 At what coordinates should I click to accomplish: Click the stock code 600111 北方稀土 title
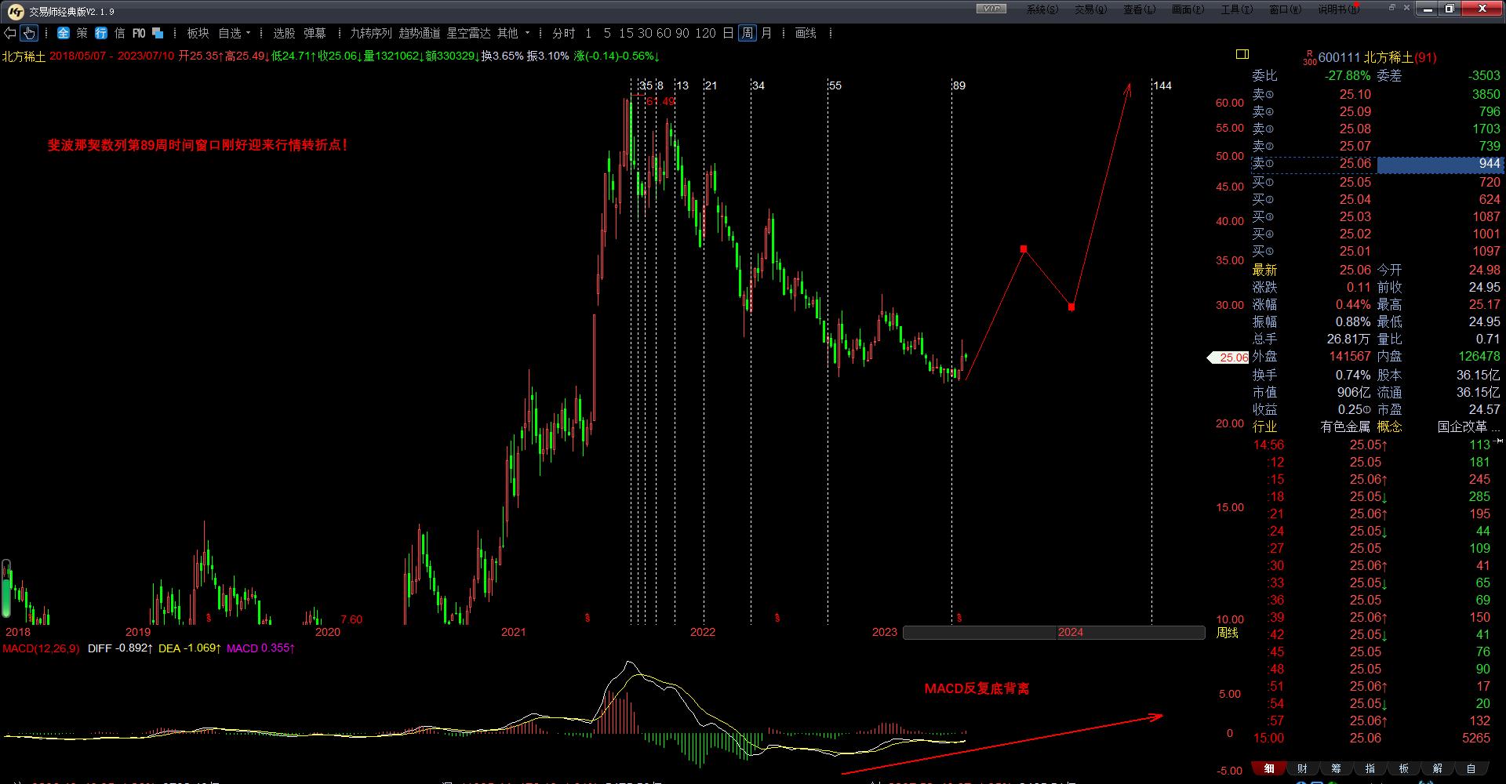pos(1377,57)
